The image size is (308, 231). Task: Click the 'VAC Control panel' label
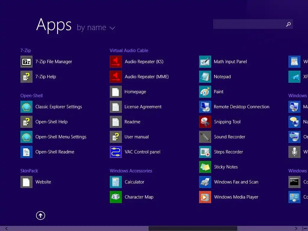click(x=142, y=152)
